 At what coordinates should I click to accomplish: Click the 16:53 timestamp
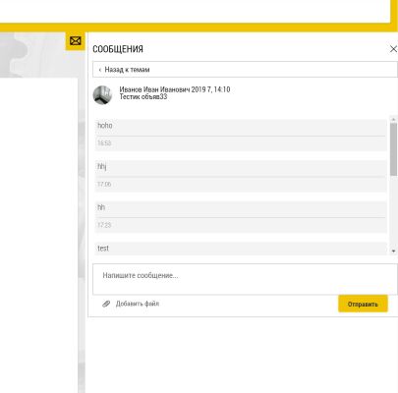pos(104,143)
